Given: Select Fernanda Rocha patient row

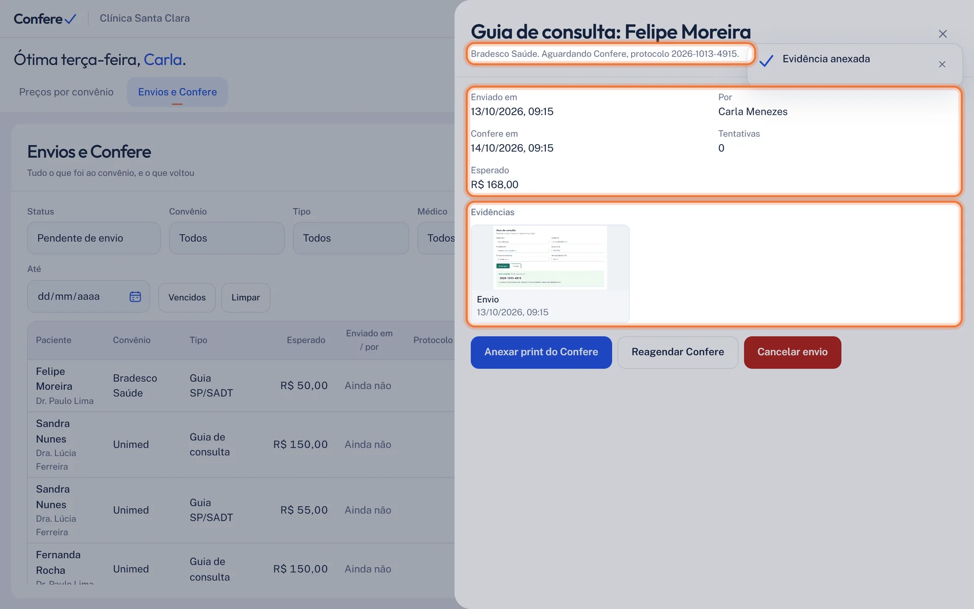Looking at the screenshot, I should click(241, 564).
